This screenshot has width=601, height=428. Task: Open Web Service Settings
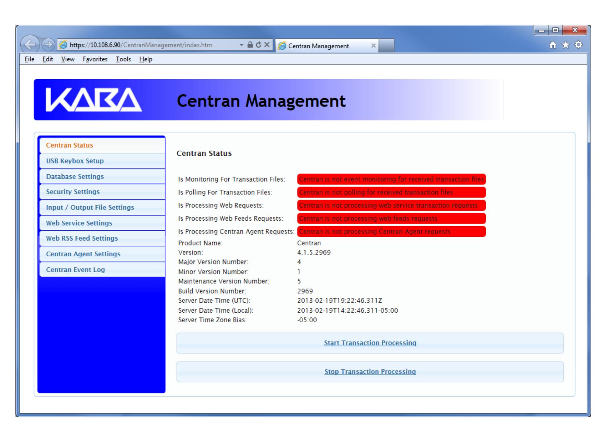[102, 223]
